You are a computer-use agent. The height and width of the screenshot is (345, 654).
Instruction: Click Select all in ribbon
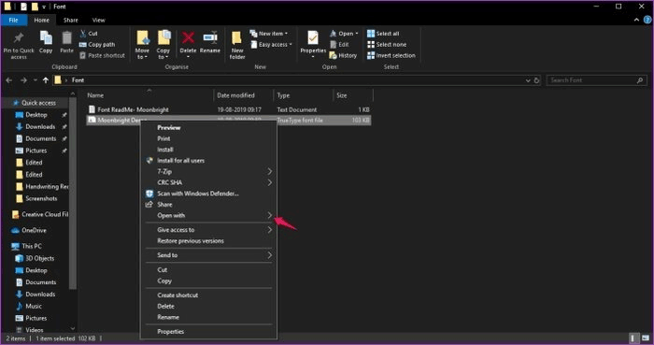tap(383, 34)
